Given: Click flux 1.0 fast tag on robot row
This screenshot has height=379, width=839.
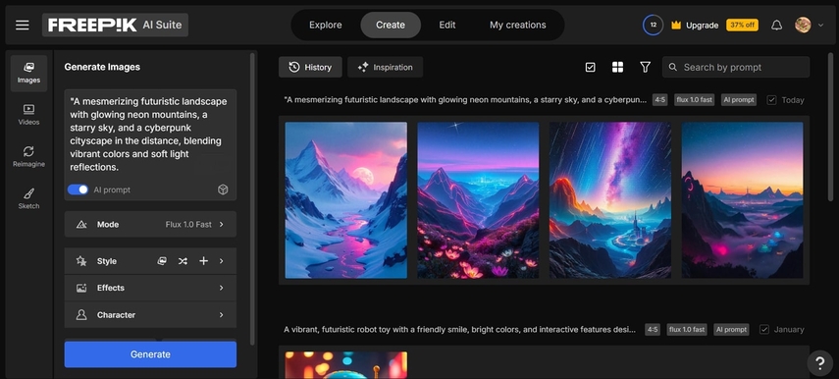Looking at the screenshot, I should point(687,330).
